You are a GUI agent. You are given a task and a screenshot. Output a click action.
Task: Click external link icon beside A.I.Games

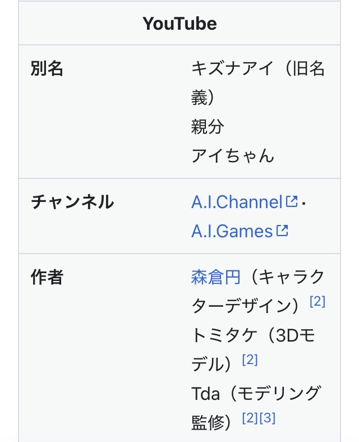tap(282, 231)
